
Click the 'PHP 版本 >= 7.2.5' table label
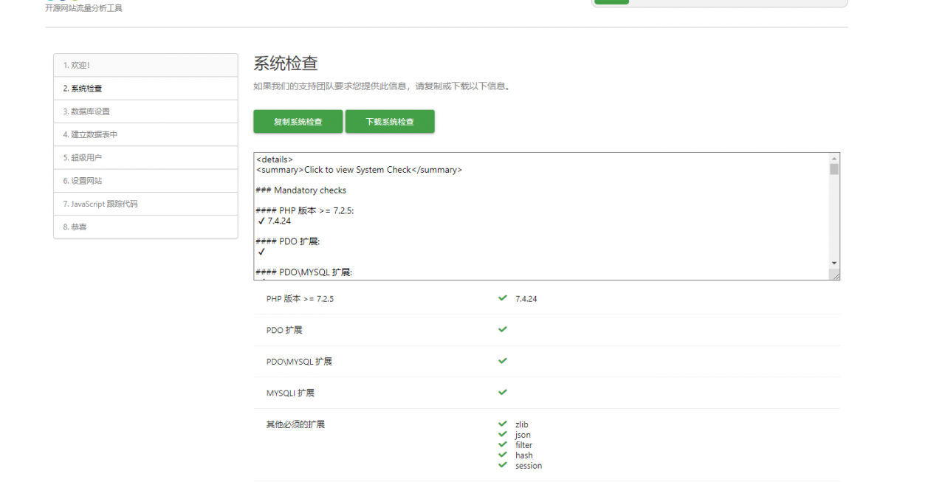coord(300,299)
